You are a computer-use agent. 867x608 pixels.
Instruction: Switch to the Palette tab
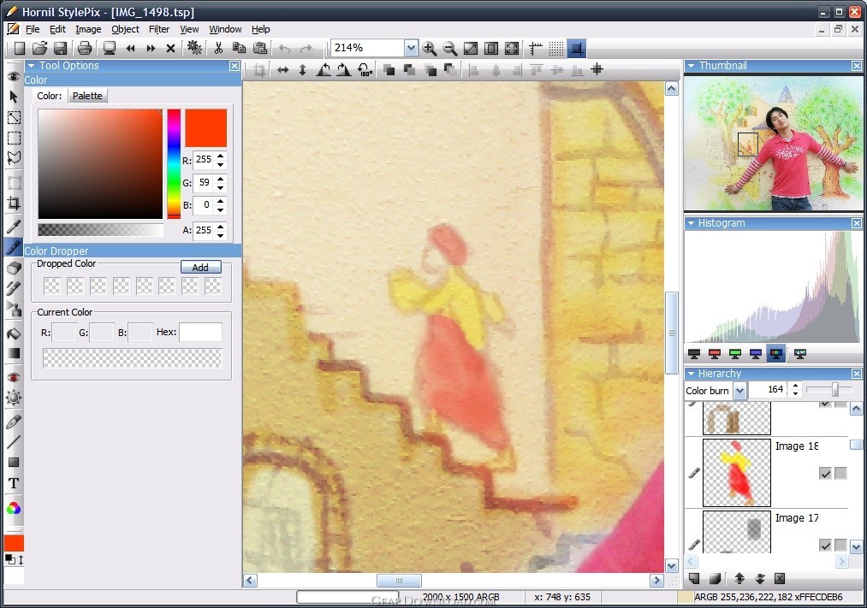coord(87,96)
